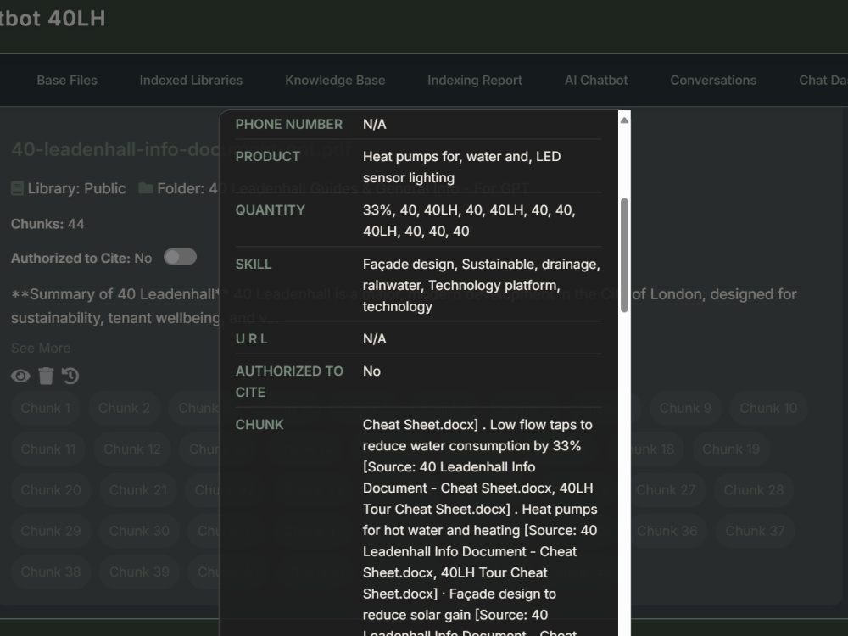The height and width of the screenshot is (636, 848).
Task: Select Chunk 12
Action: 132,449
